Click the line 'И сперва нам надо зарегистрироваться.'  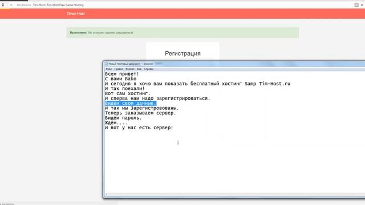[x=157, y=99]
